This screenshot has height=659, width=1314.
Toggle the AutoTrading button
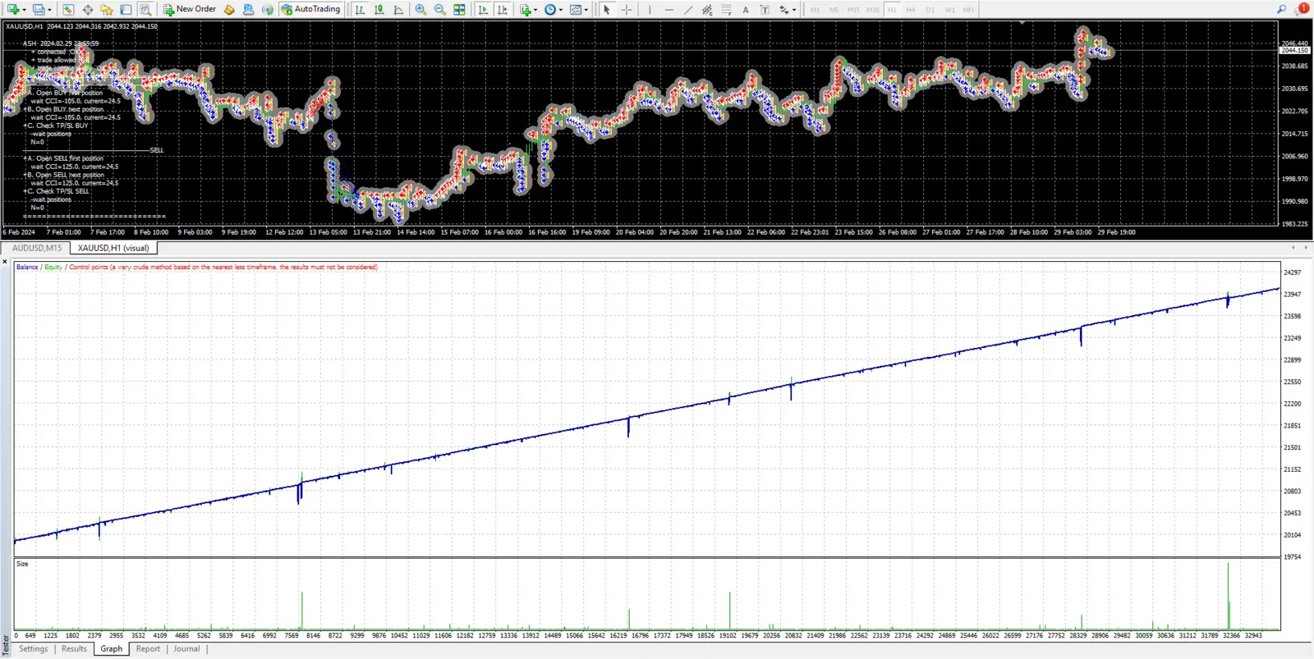point(310,10)
